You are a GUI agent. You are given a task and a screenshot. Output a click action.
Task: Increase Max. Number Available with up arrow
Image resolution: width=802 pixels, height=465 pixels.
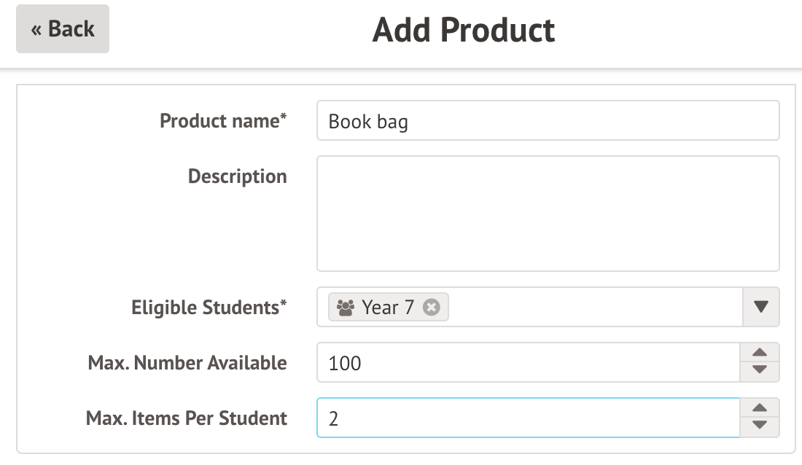(760, 353)
